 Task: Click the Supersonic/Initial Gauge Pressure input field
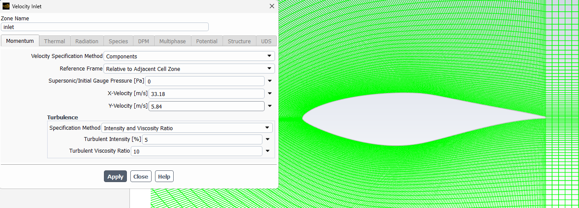tap(205, 81)
